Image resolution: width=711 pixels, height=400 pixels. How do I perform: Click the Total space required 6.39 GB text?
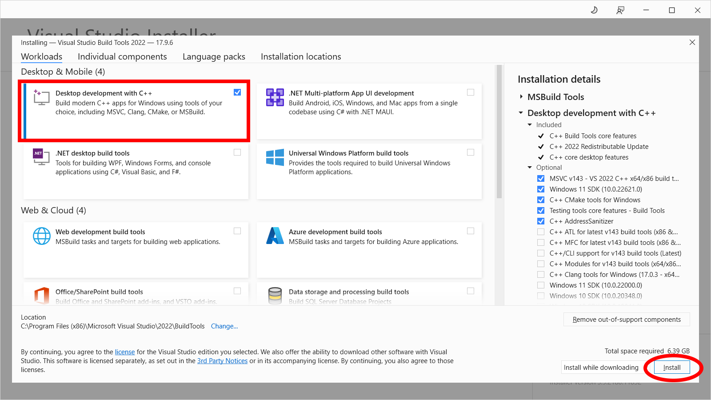647,351
